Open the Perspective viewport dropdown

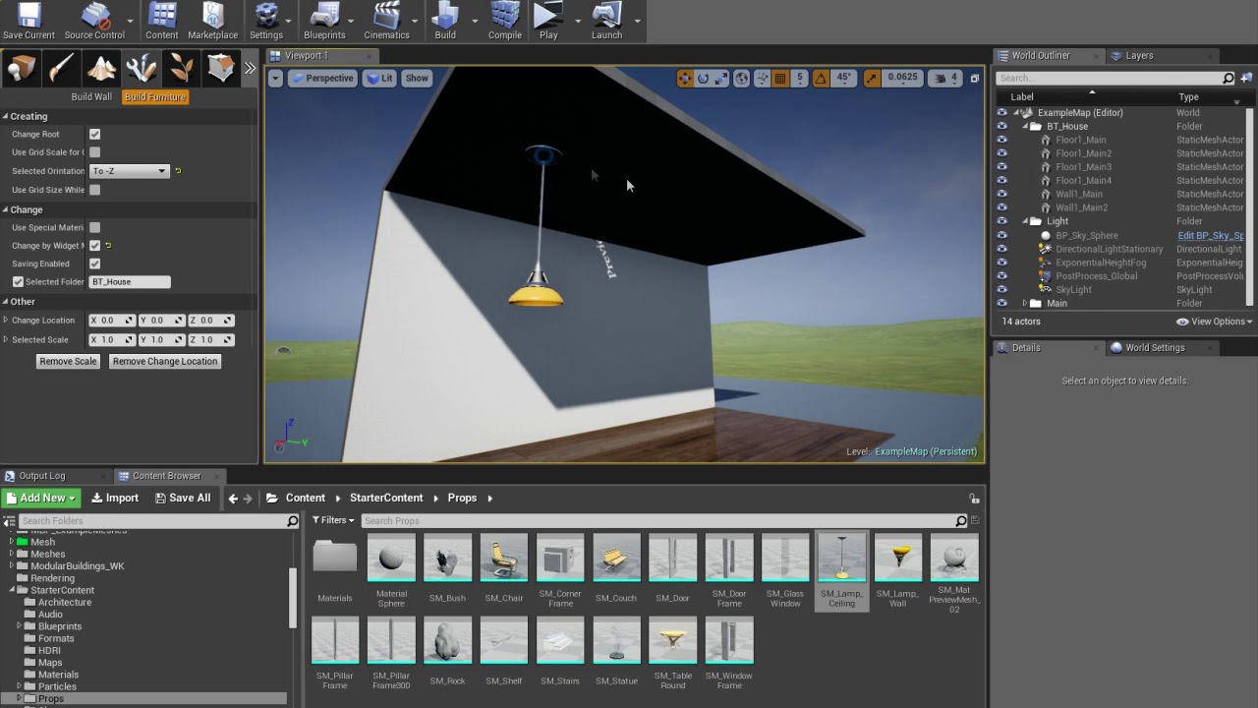[321, 79]
